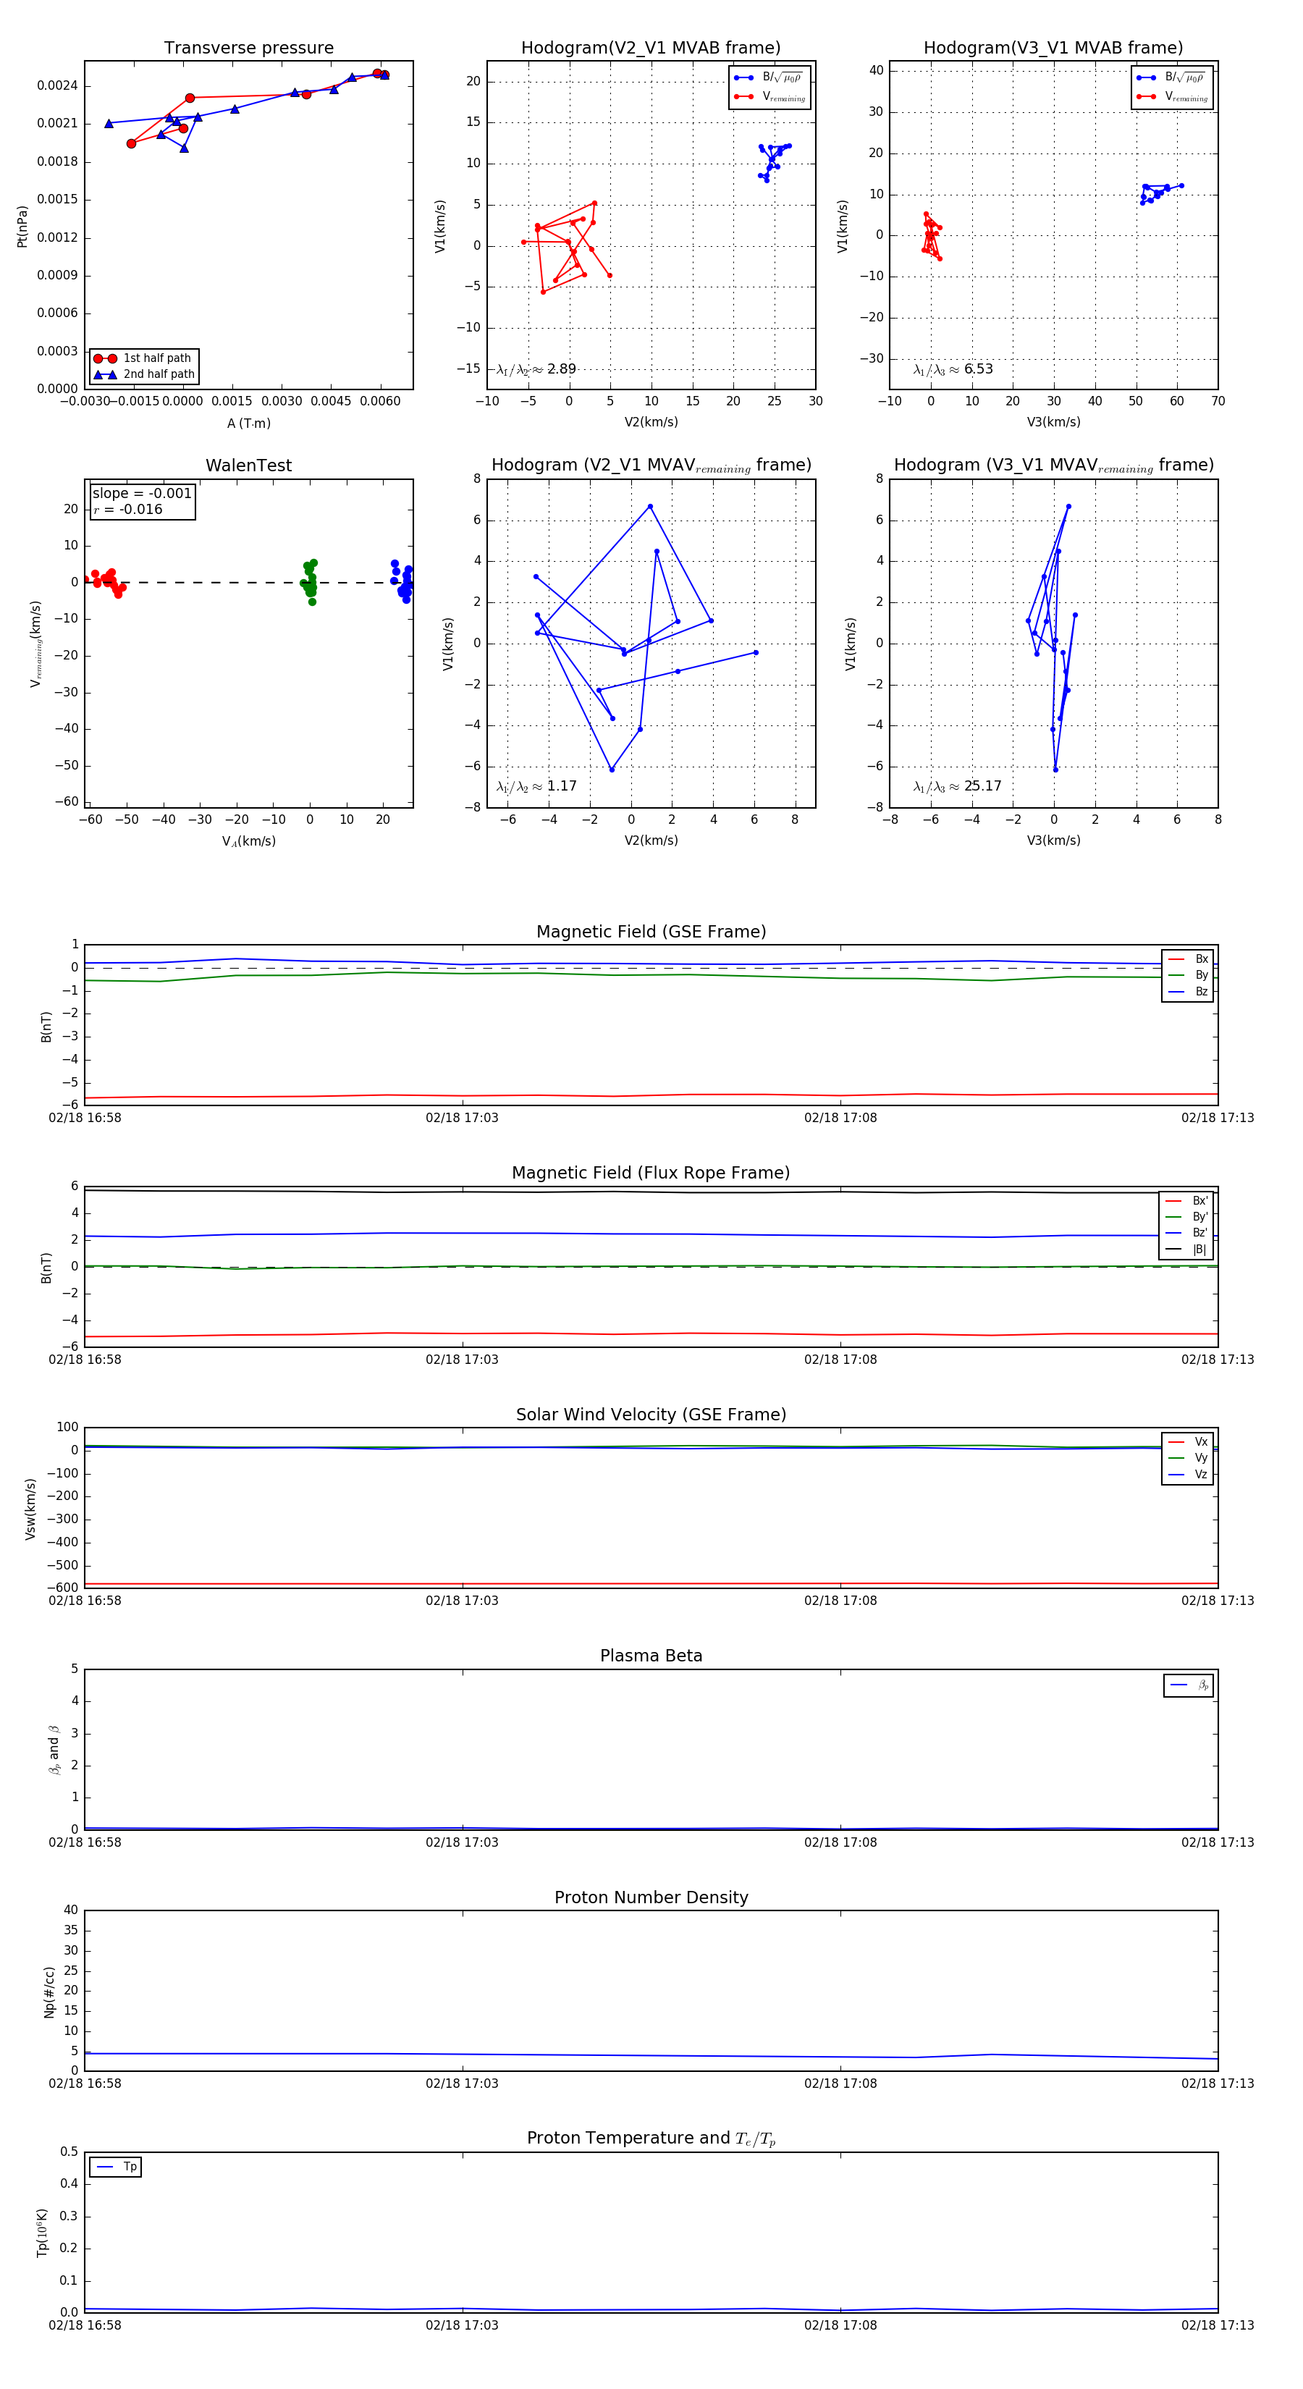This screenshot has width=1303, height=2389.
Task: Click B/√(μ0ρ) legend entry in V3_V1 MVAB hodogram
Action: [x=1171, y=78]
